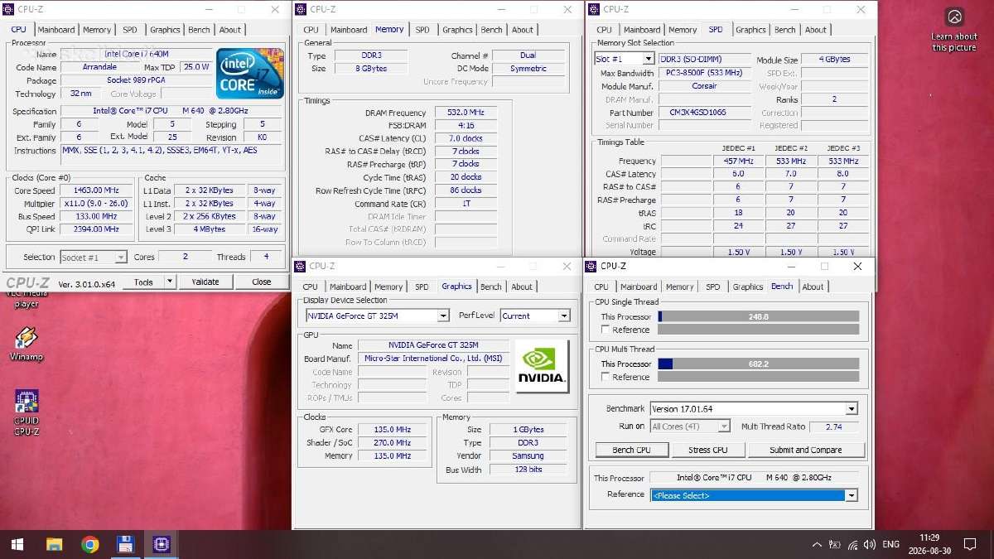Screen dimensions: 994x559
Task: Expand the Slot #1 dropdown in SPD window
Action: [648, 59]
